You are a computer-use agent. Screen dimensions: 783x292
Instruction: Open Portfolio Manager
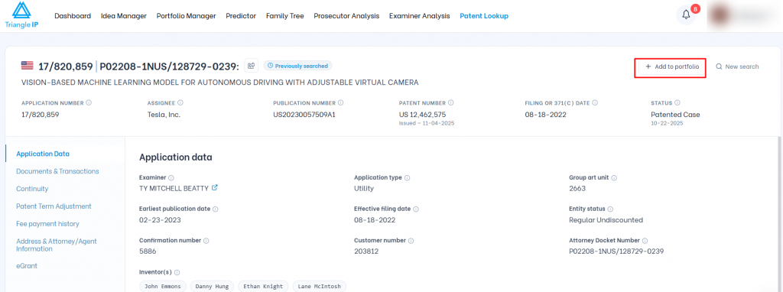point(187,16)
